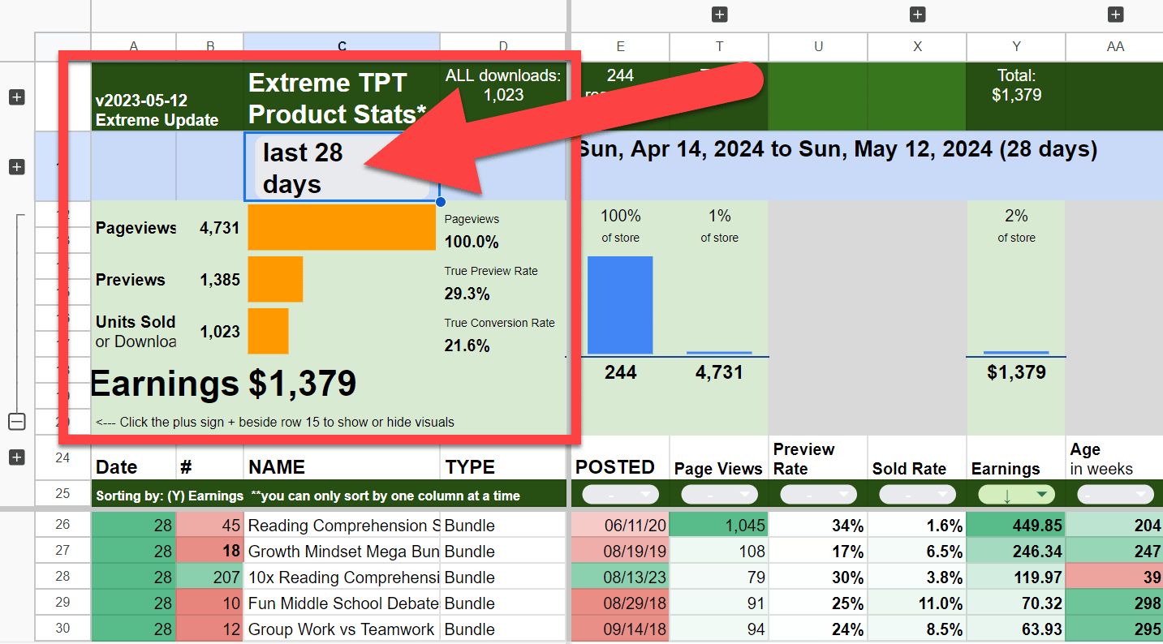Viewport: 1163px width, 644px height.
Task: Select row 24 header
Action: tap(62, 457)
